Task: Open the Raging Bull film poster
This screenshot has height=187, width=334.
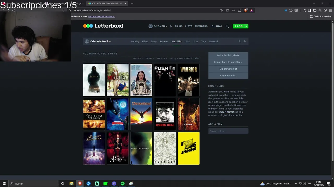Action: 165,114
